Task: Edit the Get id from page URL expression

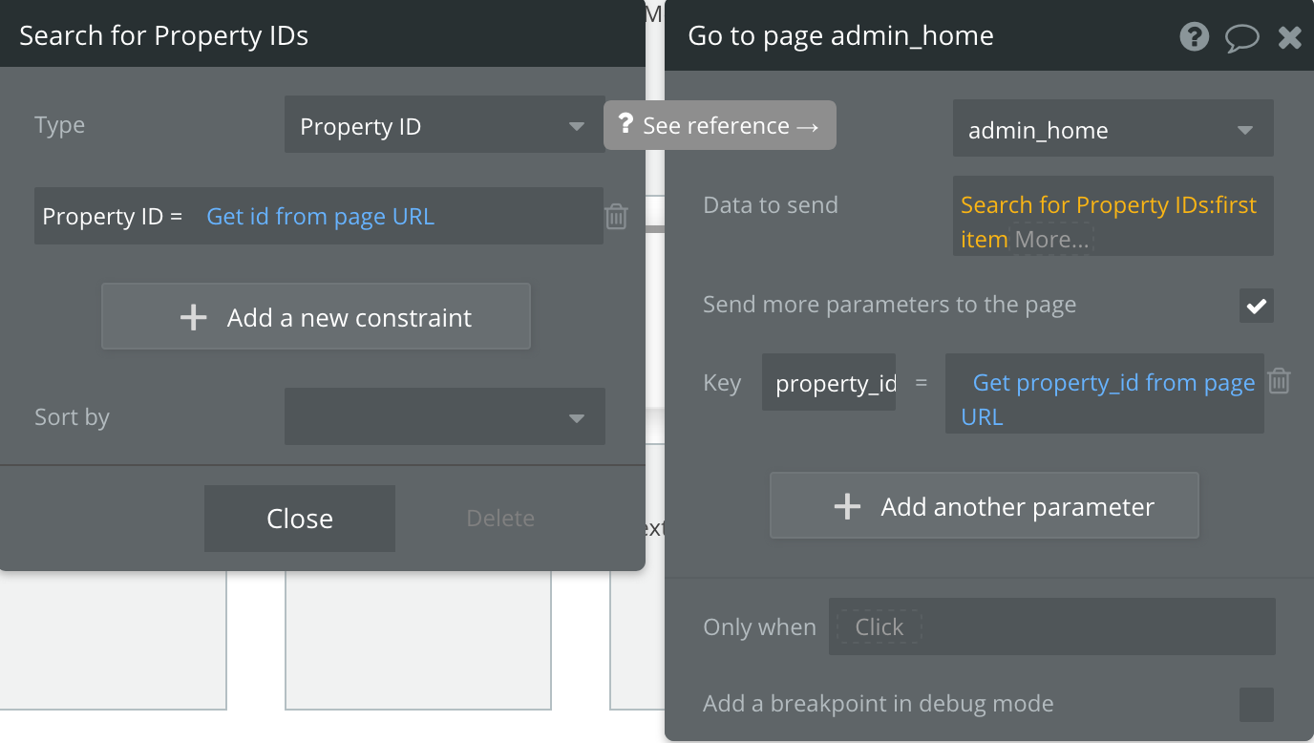Action: click(321, 217)
